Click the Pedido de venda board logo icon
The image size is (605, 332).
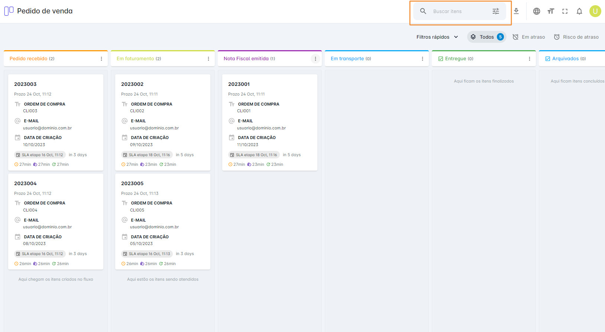click(x=9, y=11)
